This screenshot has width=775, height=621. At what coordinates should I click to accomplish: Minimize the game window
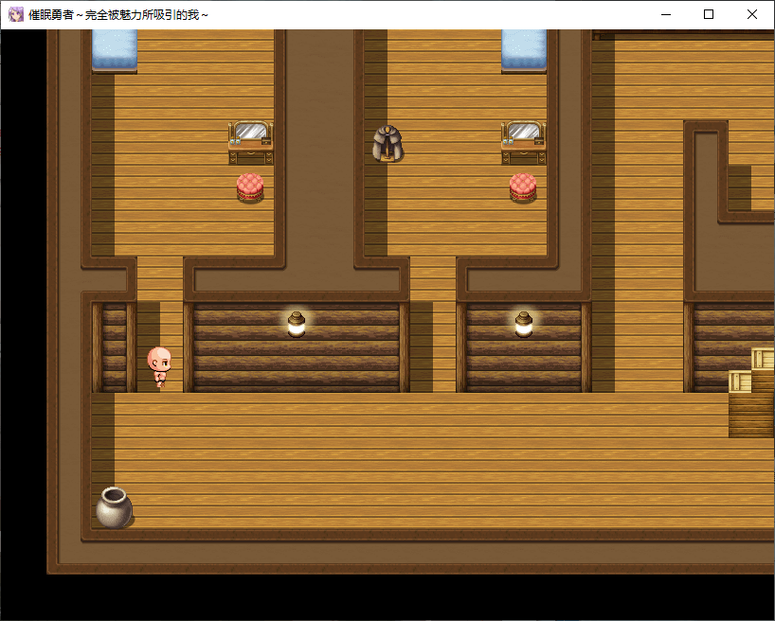[665, 14]
